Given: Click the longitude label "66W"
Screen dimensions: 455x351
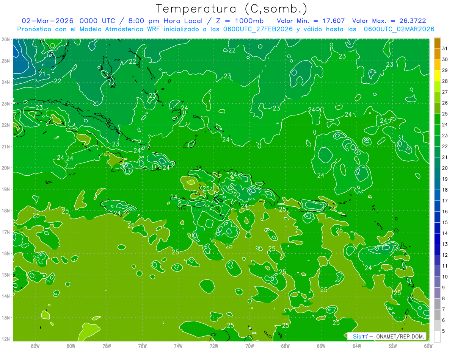Looking at the screenshot, I should point(321,346).
